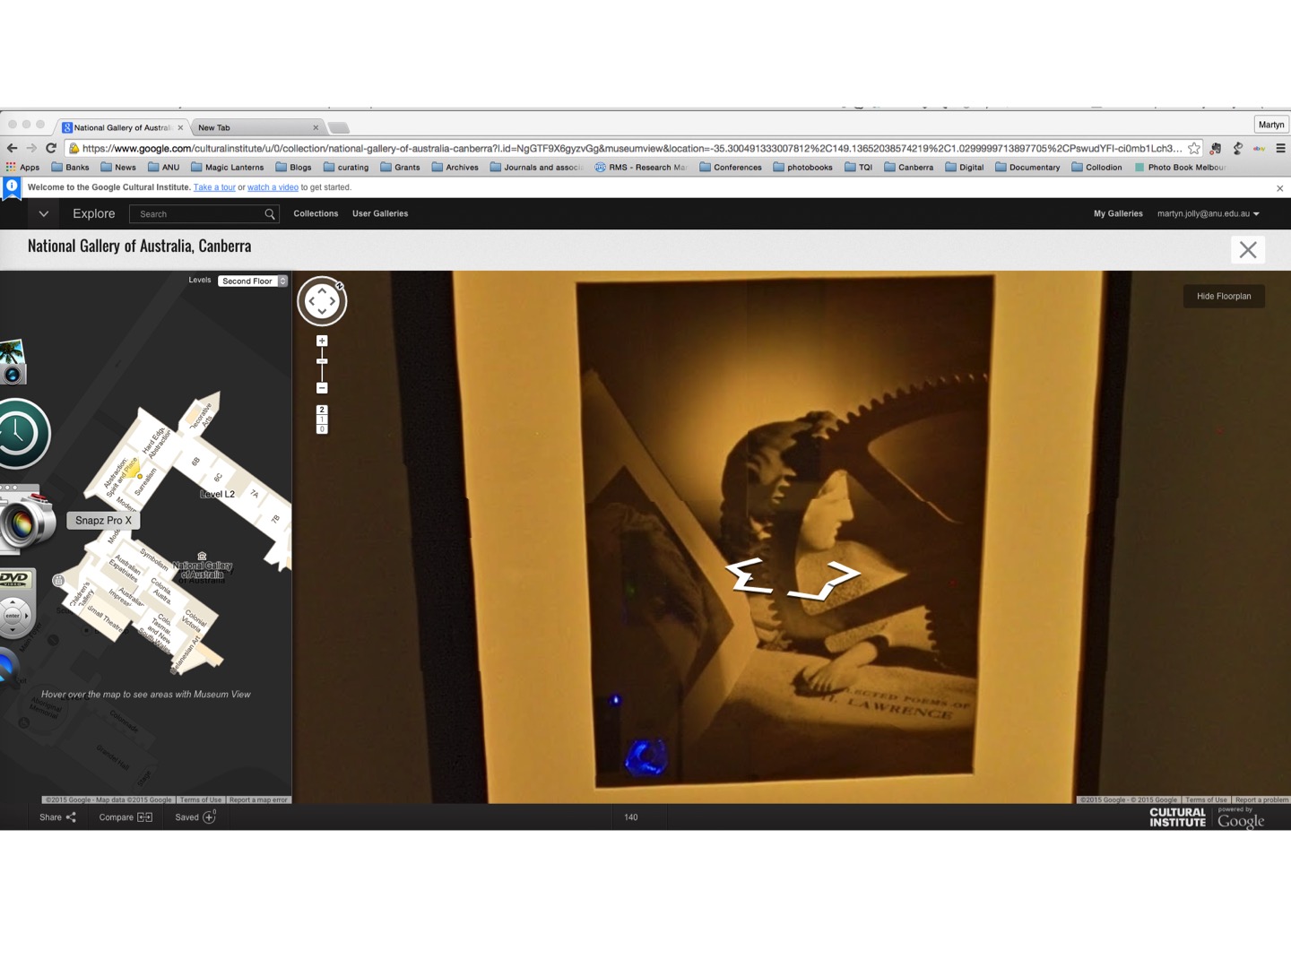Reload the page with the refresh icon

pyautogui.click(x=51, y=148)
